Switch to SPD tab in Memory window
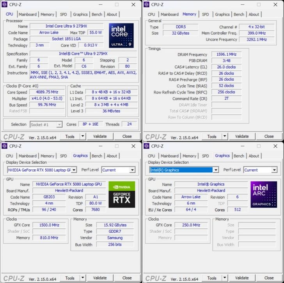284x283 pixels. (x=205, y=14)
